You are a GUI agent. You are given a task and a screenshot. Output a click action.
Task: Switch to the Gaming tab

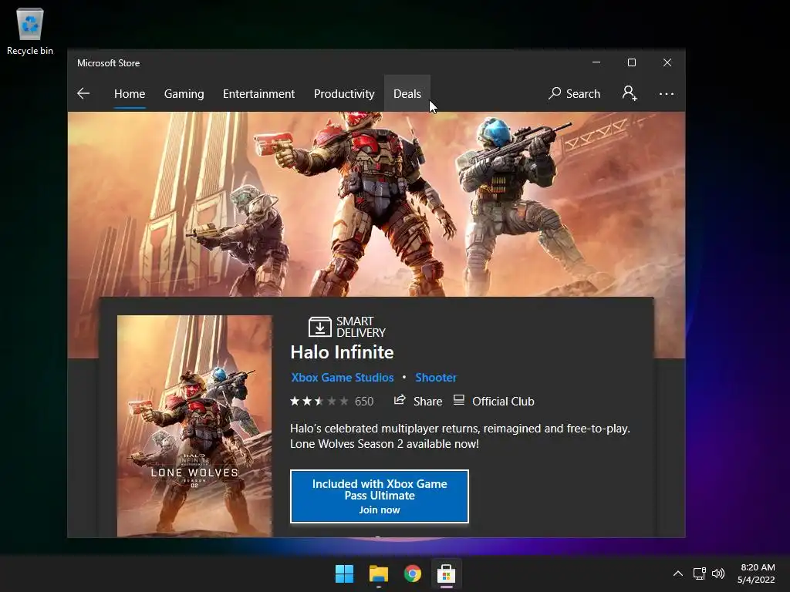click(184, 93)
